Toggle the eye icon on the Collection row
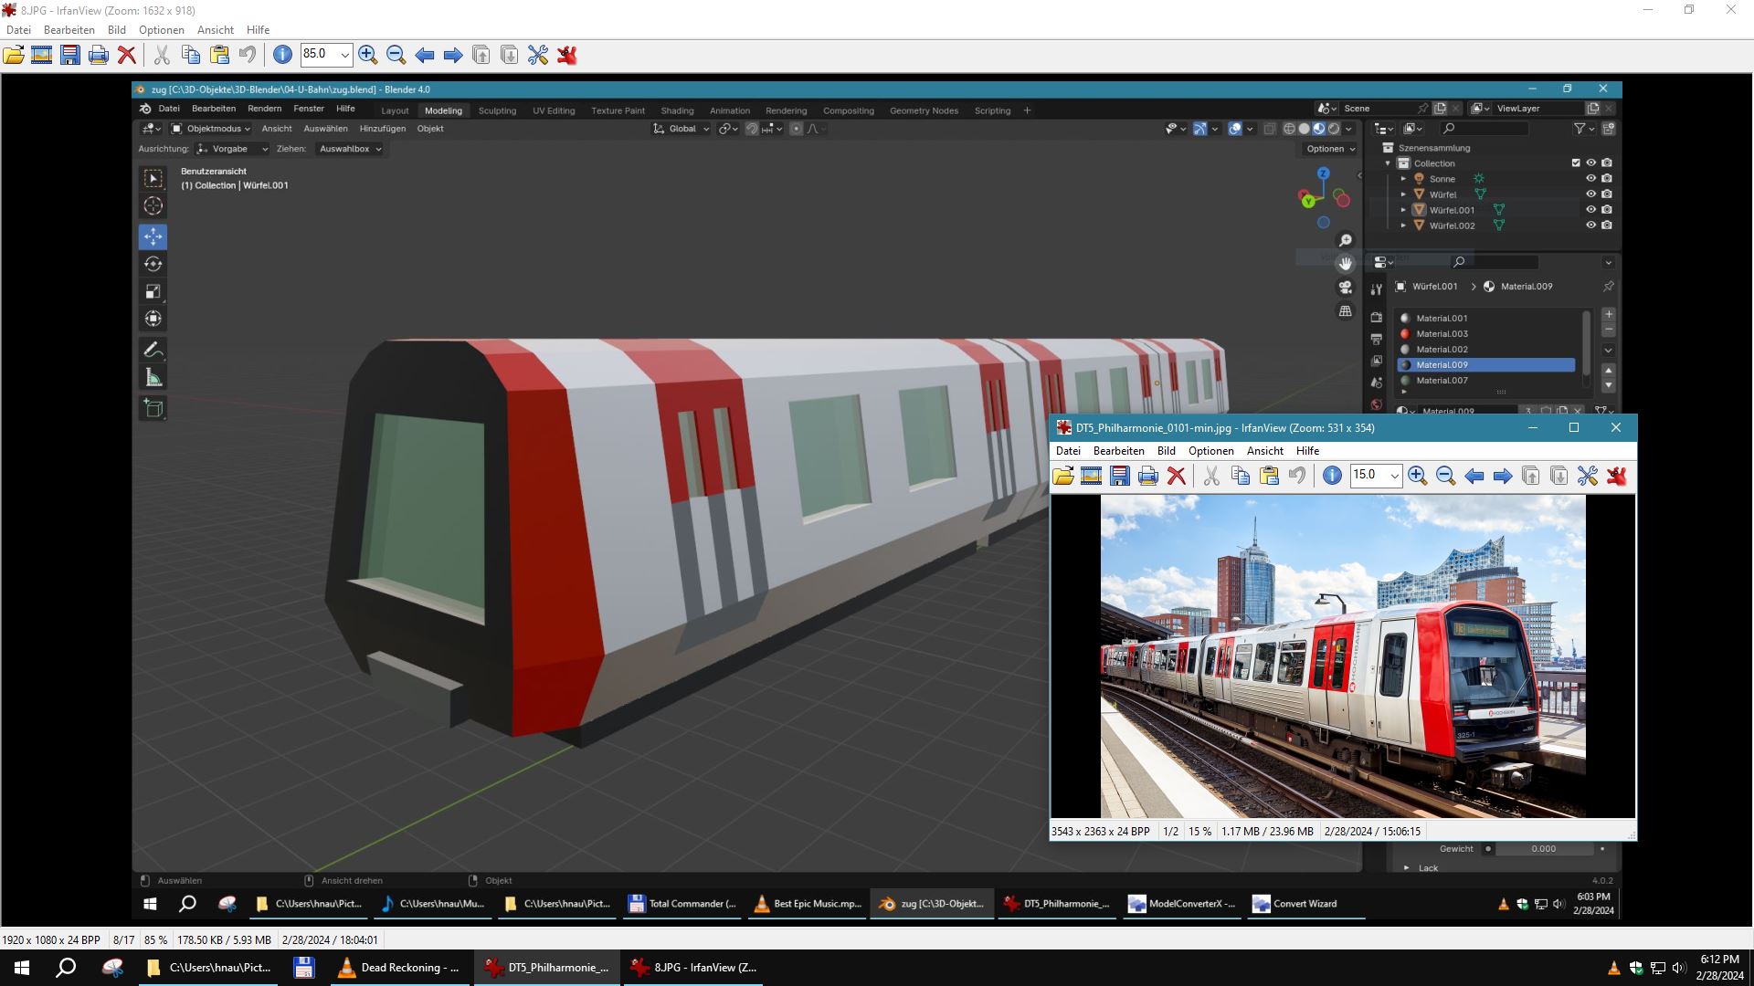Screen dimensions: 1754x986 click(x=1590, y=163)
